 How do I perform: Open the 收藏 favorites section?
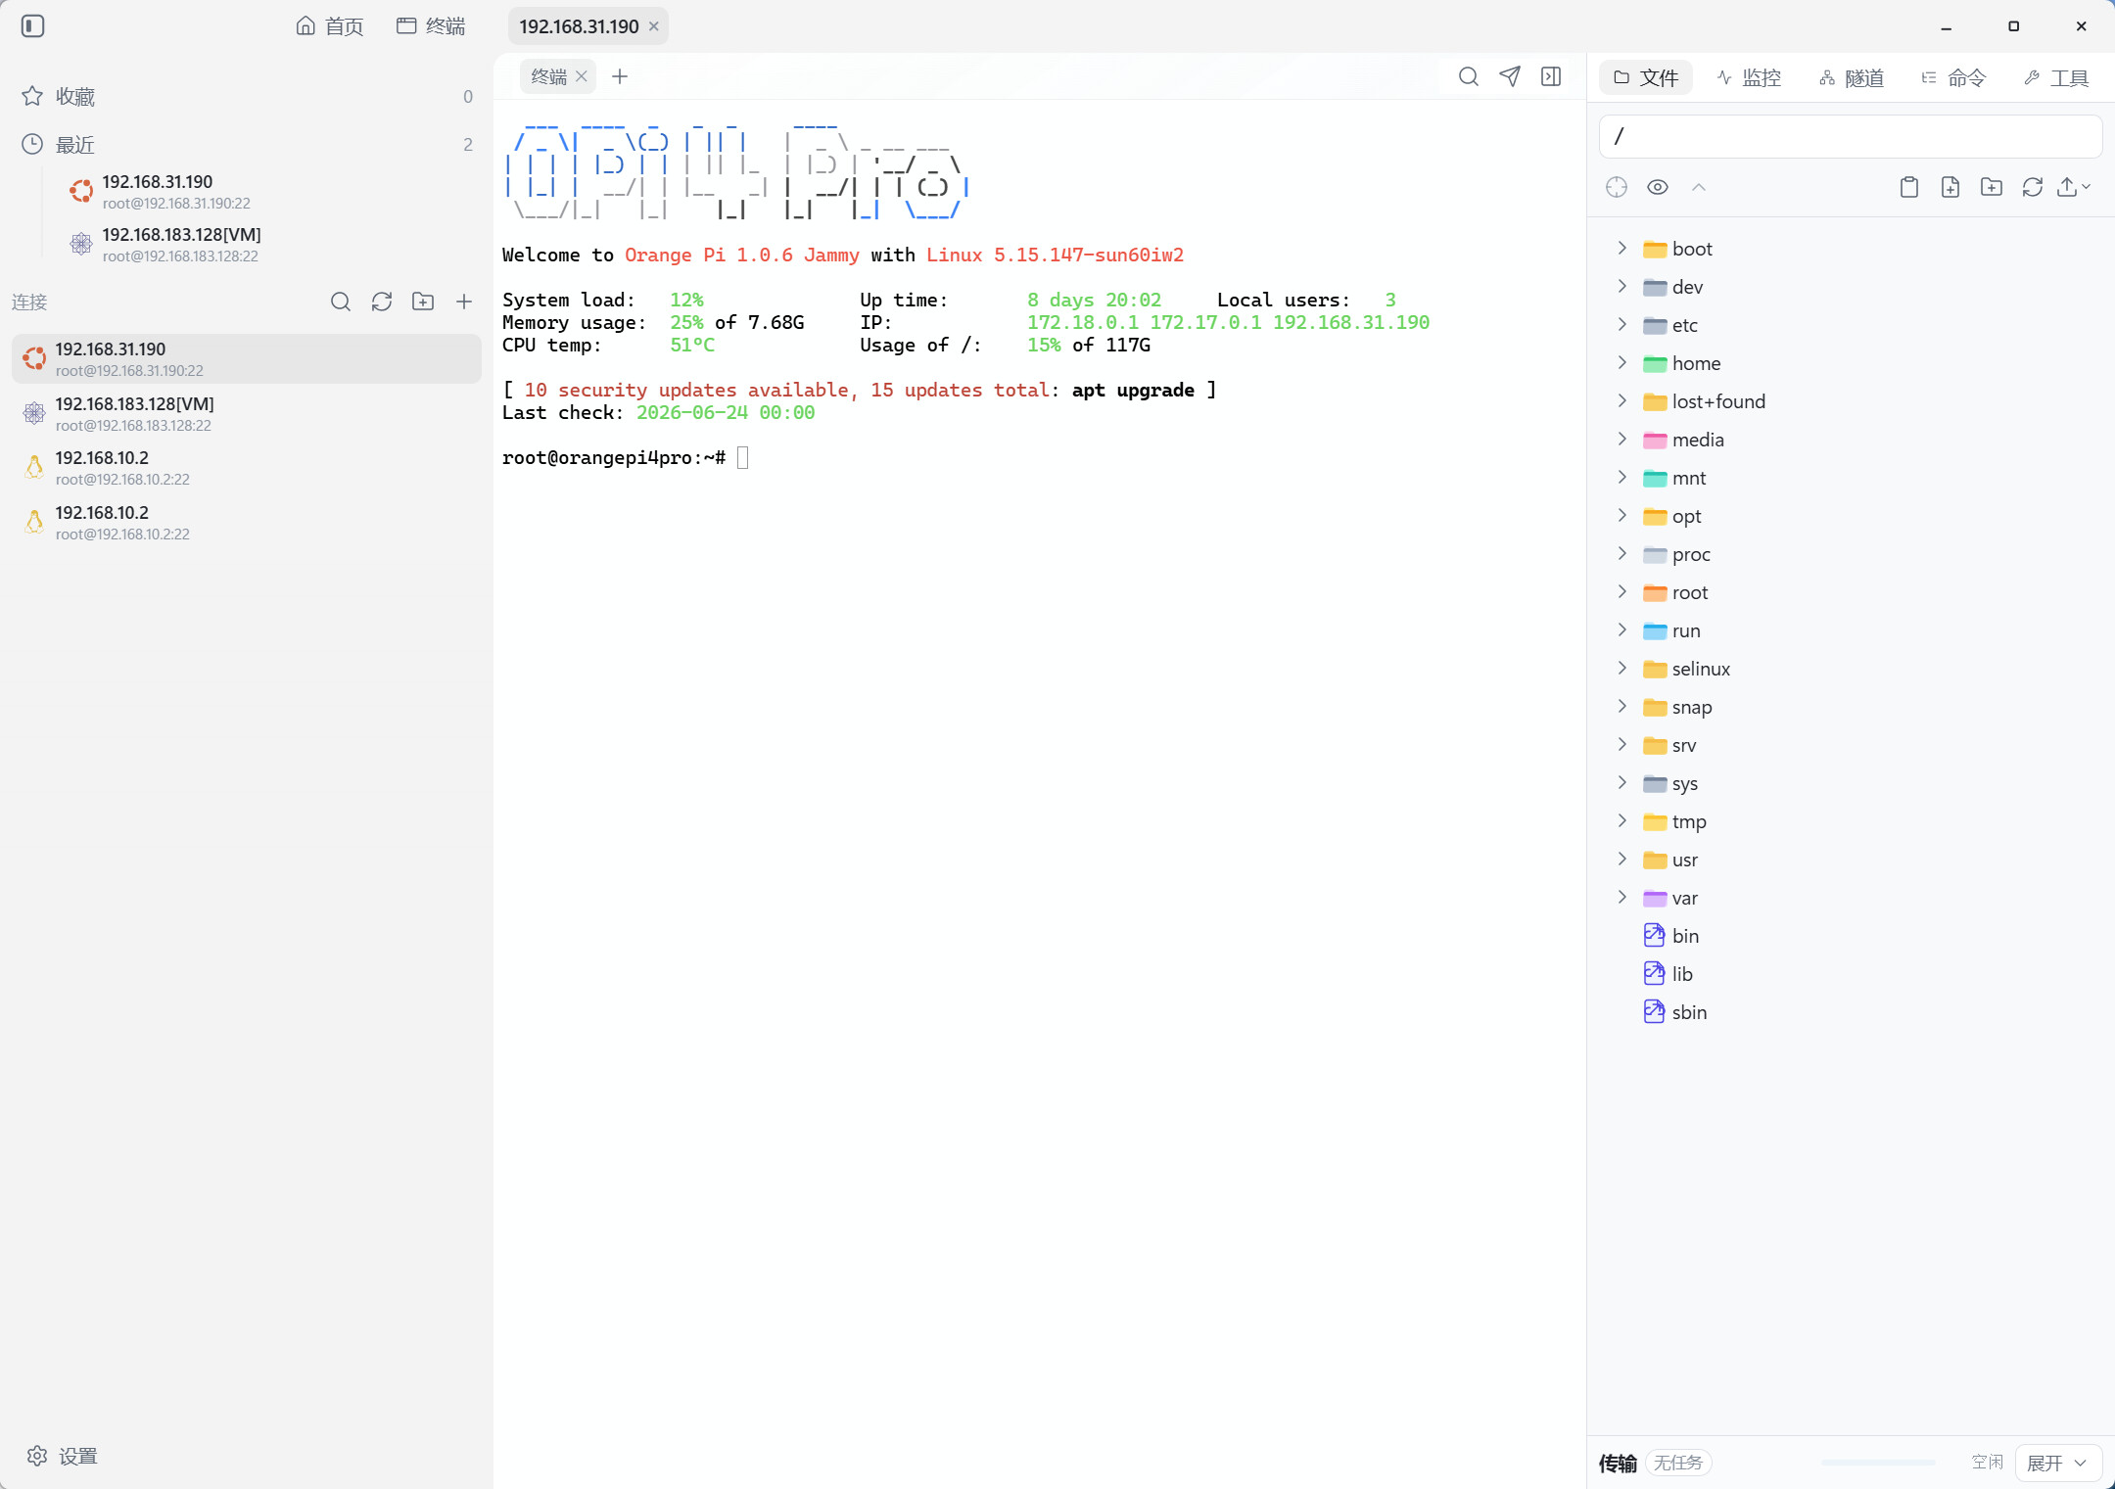[x=247, y=96]
